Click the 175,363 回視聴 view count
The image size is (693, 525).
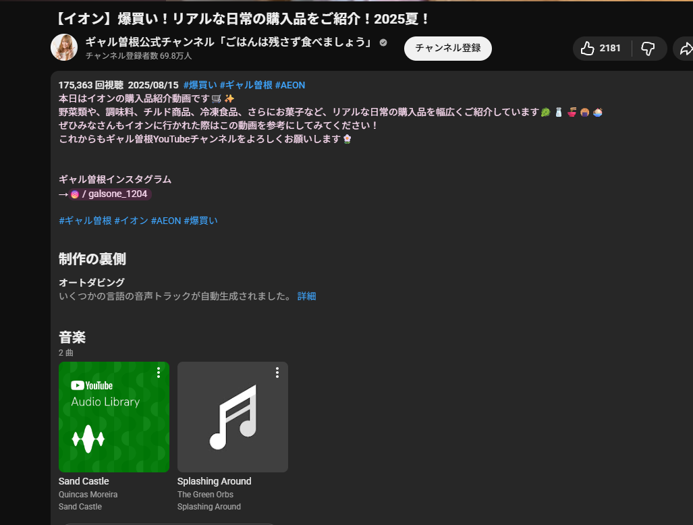(x=91, y=85)
